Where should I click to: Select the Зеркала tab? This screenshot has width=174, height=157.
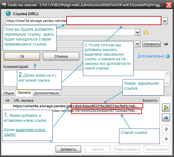tap(24, 92)
